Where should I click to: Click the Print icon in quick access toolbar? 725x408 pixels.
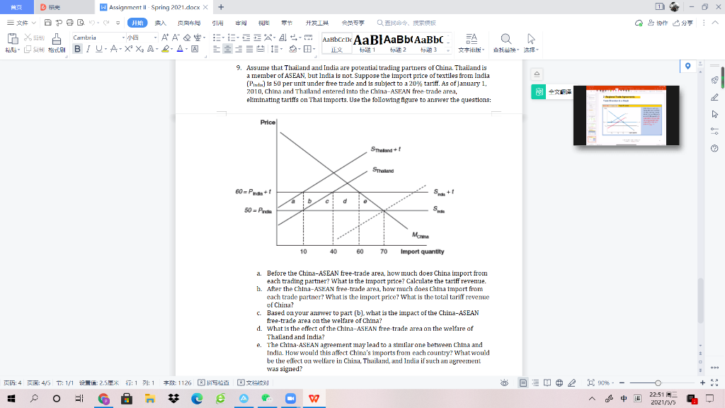70,23
